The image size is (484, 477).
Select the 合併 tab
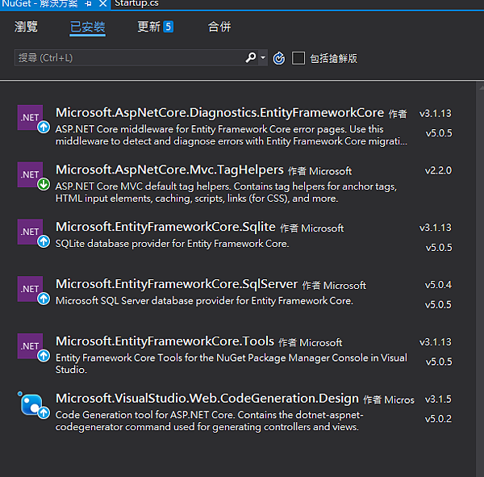tap(219, 27)
